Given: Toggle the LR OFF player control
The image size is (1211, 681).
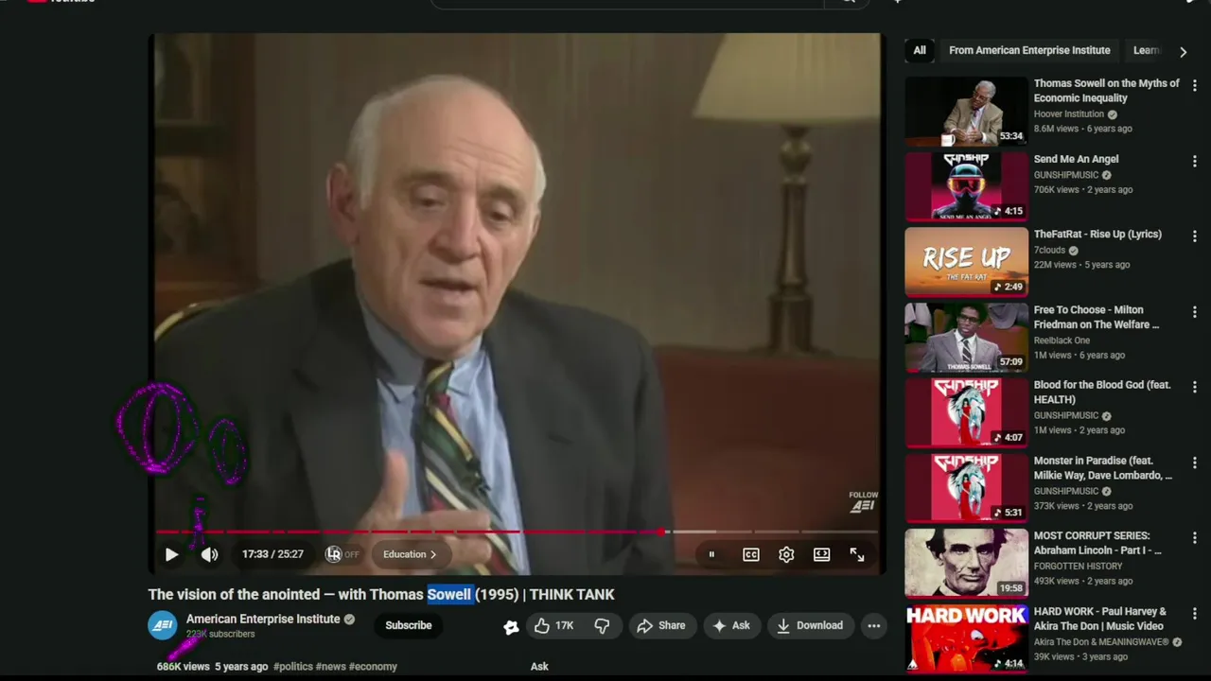Looking at the screenshot, I should pos(342,554).
